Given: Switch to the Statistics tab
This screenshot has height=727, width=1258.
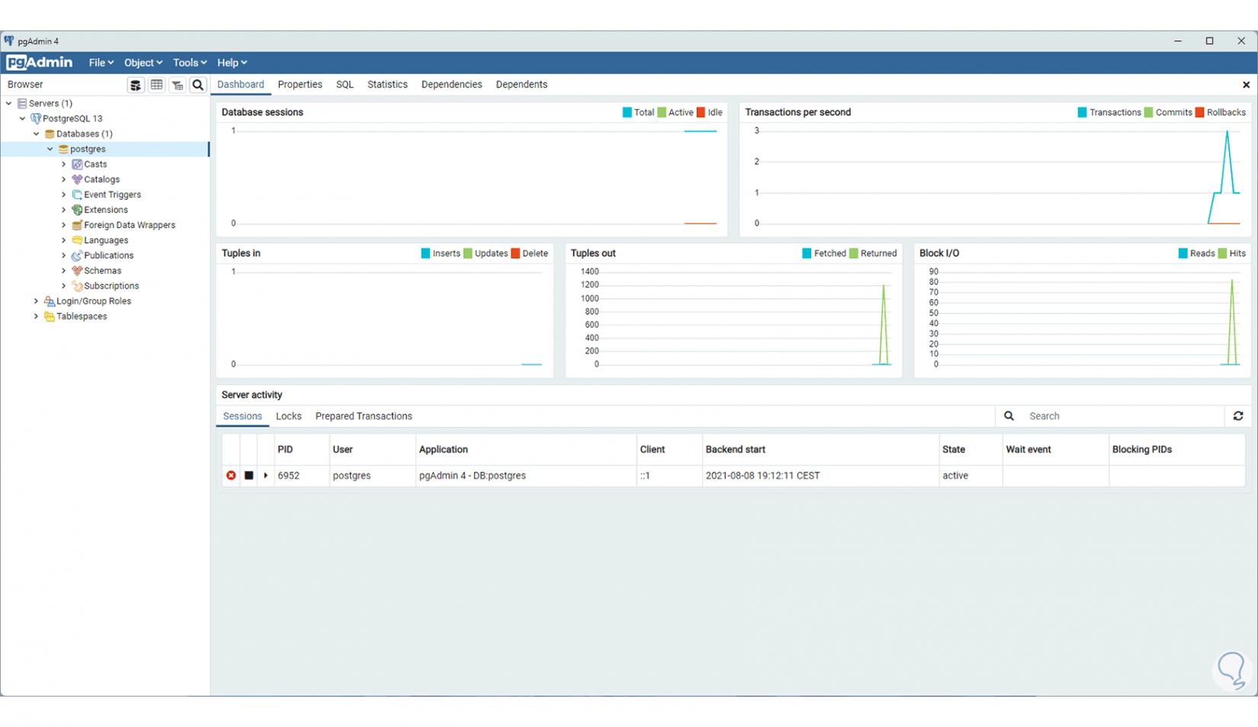Looking at the screenshot, I should [x=387, y=85].
